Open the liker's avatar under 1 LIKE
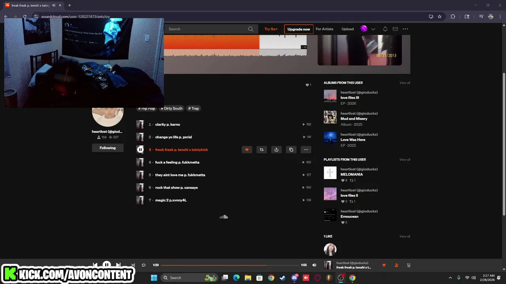 point(330,249)
